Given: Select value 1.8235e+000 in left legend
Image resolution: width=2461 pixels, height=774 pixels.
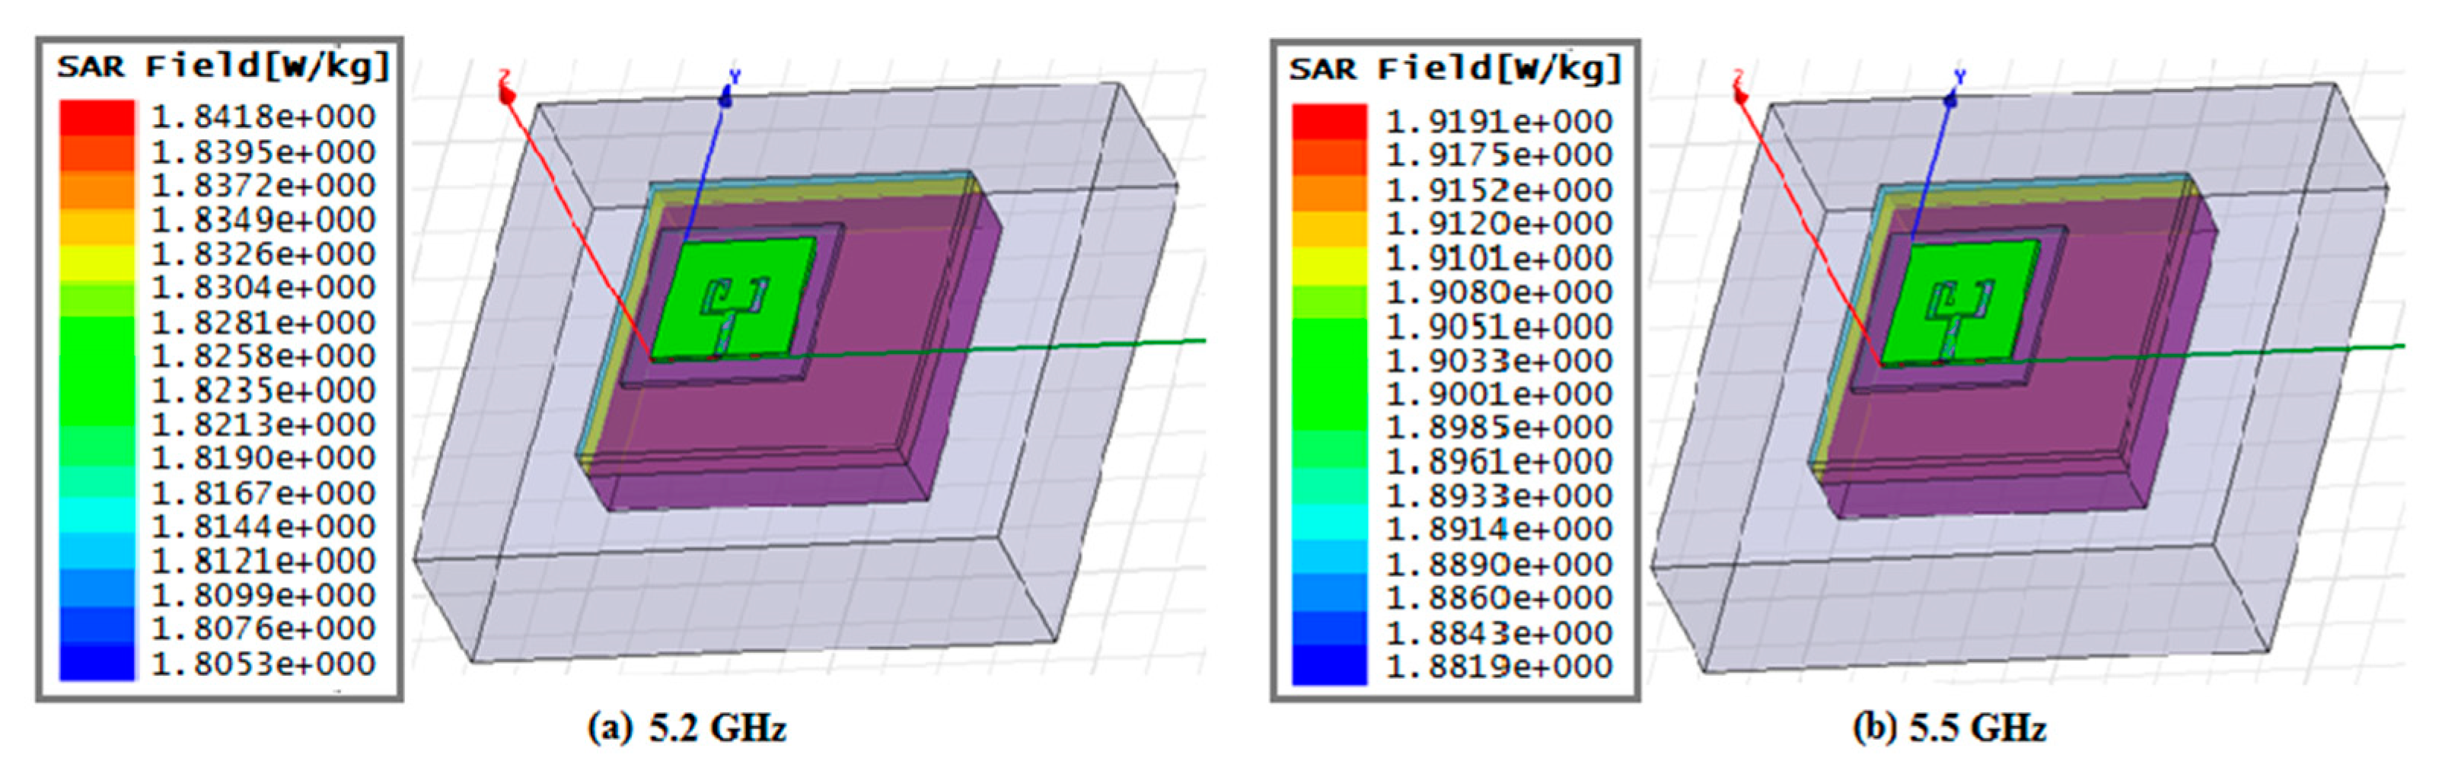Looking at the screenshot, I should pyautogui.click(x=263, y=391).
